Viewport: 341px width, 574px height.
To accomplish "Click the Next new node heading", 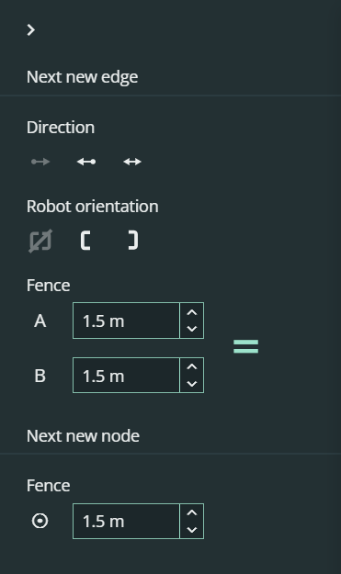I will tap(83, 436).
